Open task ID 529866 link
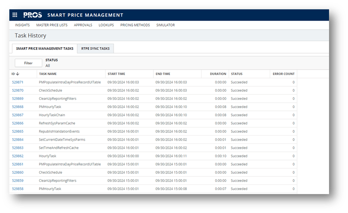Image resolution: width=348 pixels, height=213 pixels. click(x=18, y=123)
